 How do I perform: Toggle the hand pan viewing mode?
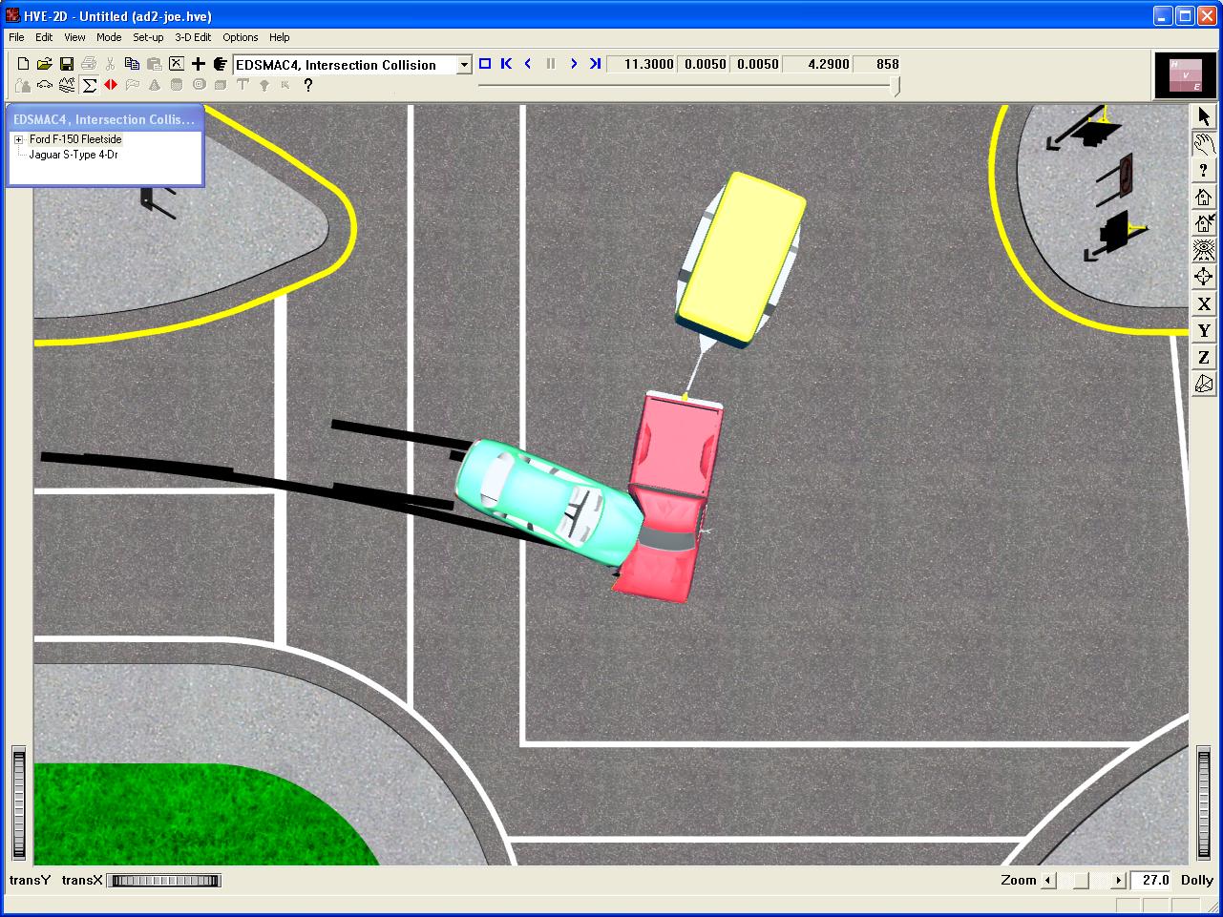tap(1204, 144)
